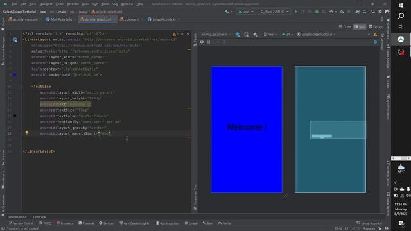This screenshot has height=231, width=411.
Task: Open the TODO tool window
Action: point(46,223)
